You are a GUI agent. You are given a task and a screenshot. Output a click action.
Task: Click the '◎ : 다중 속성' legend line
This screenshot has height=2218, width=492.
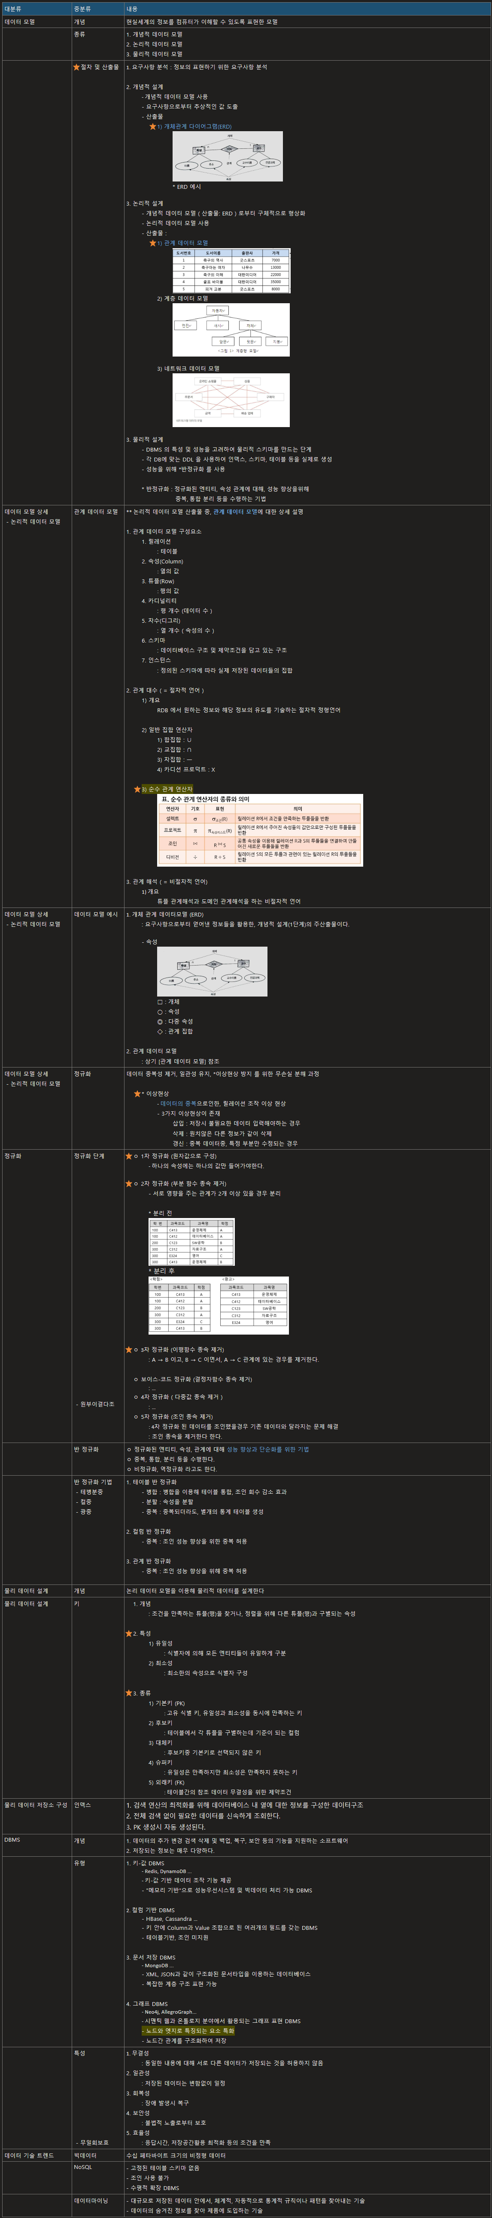pyautogui.click(x=175, y=1021)
